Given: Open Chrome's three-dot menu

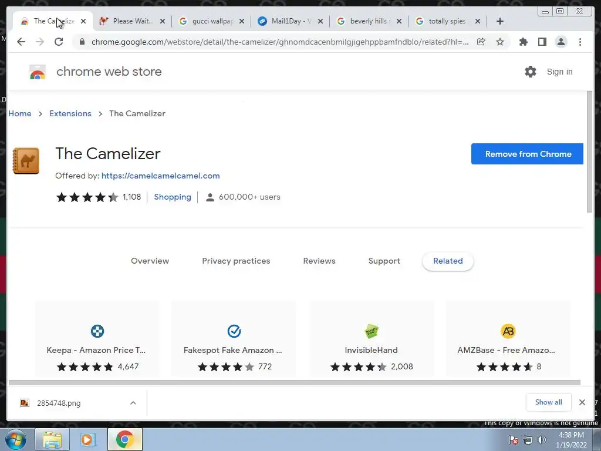Looking at the screenshot, I should point(580,42).
